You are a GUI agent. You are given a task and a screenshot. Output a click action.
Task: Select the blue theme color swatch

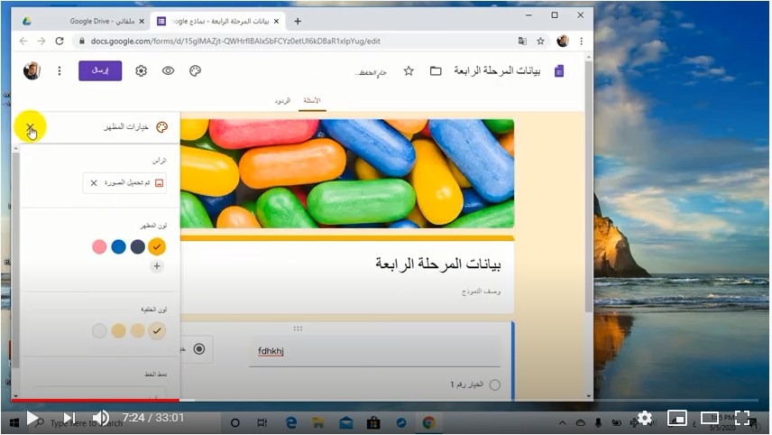118,246
